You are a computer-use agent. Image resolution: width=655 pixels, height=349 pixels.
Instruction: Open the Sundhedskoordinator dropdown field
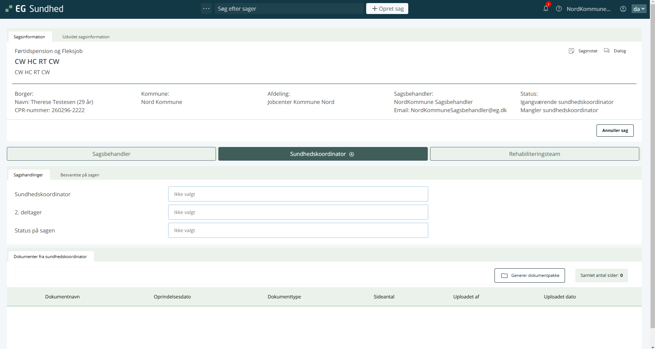[x=298, y=194]
